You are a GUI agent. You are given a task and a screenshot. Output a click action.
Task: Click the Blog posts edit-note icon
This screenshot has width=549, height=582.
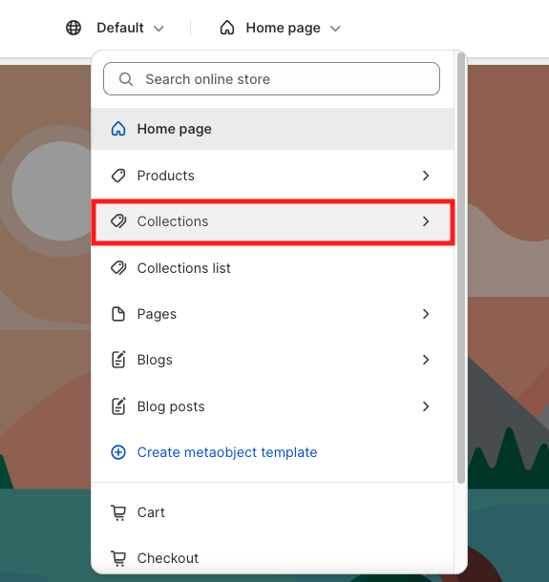(x=118, y=406)
